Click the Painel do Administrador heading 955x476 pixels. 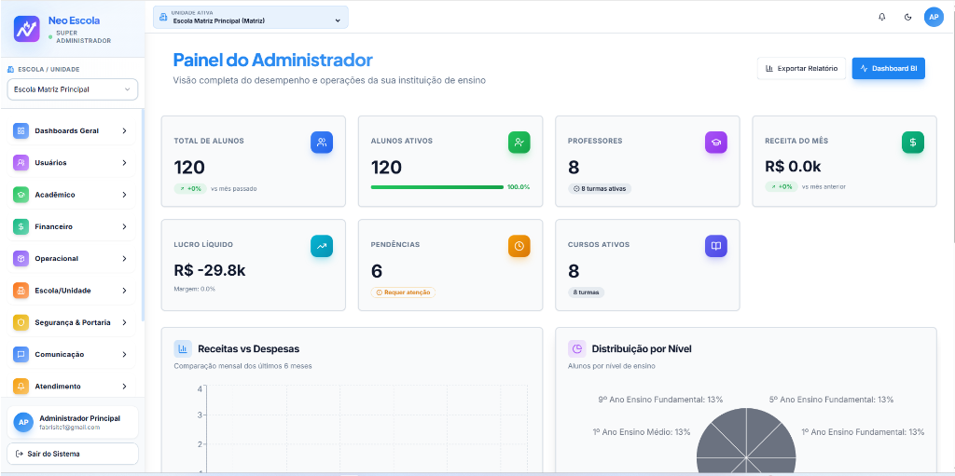tap(273, 61)
